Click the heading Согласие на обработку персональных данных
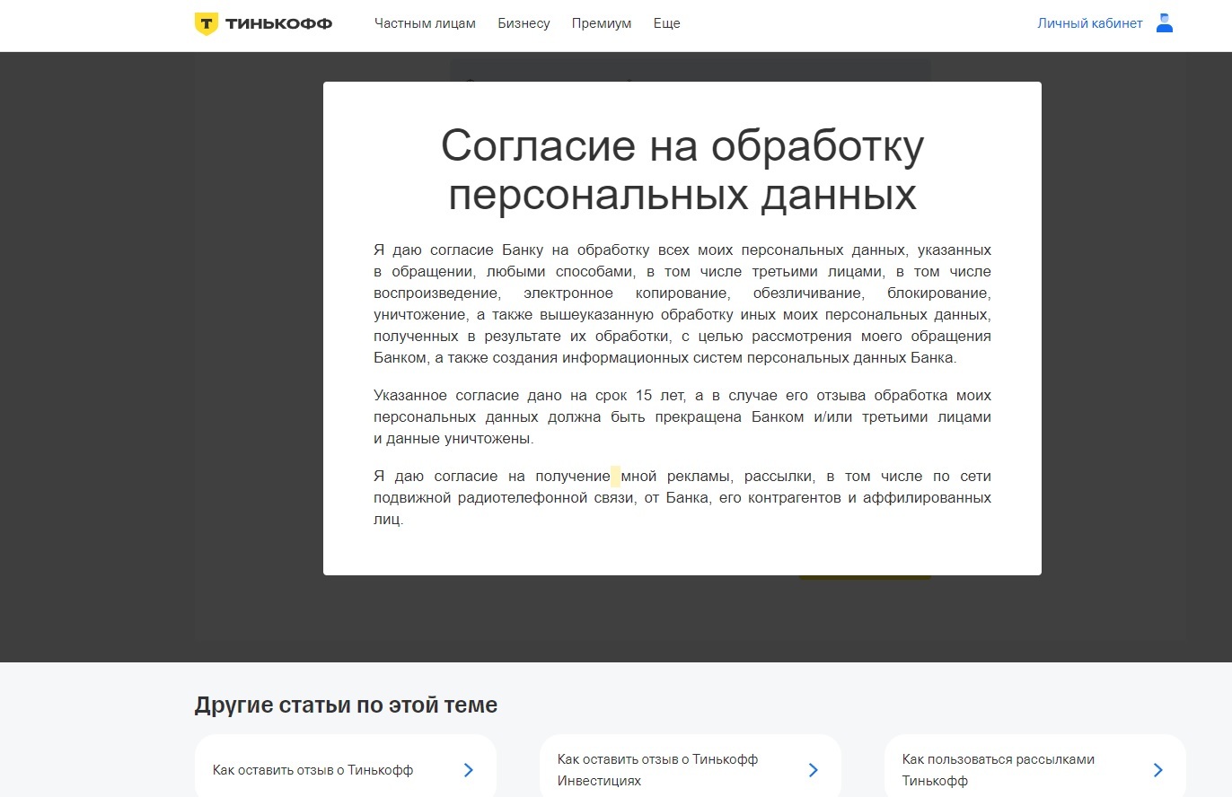1232x797 pixels. click(x=682, y=170)
